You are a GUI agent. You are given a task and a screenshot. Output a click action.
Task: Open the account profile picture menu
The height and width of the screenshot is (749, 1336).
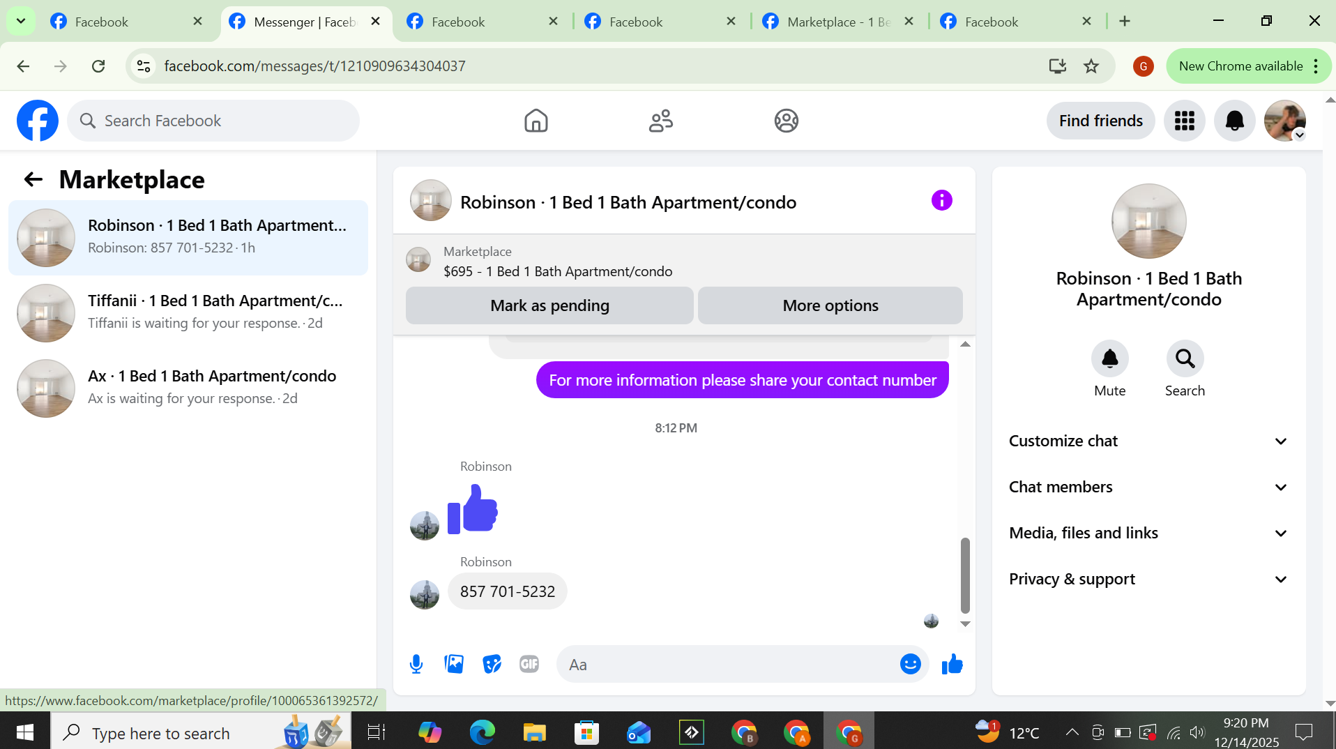pos(1284,121)
